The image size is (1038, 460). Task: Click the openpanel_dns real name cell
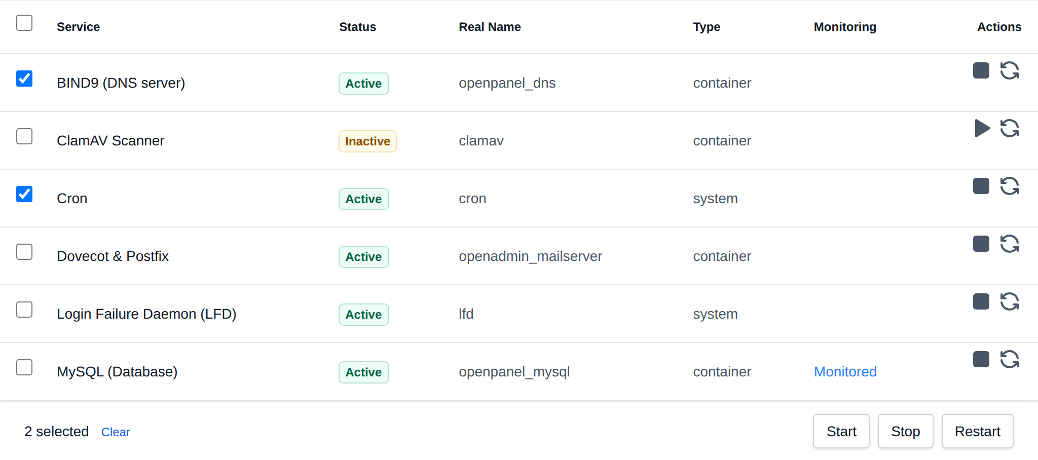[x=507, y=83]
